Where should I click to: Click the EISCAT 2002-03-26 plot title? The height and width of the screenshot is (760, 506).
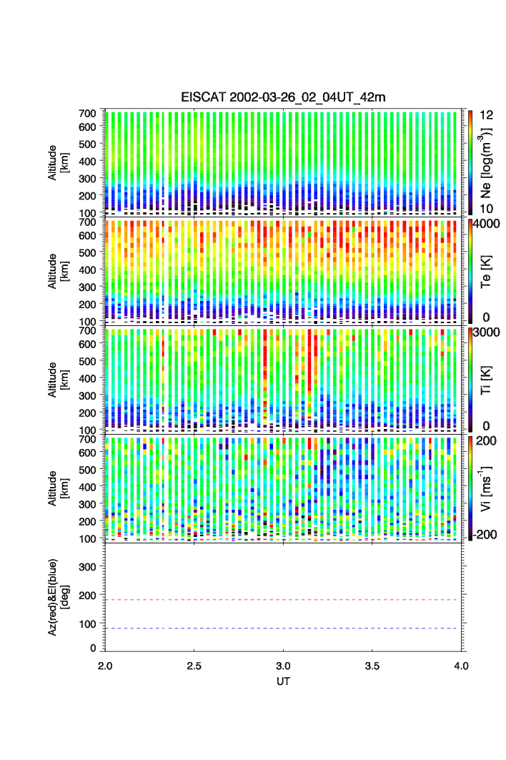[282, 97]
